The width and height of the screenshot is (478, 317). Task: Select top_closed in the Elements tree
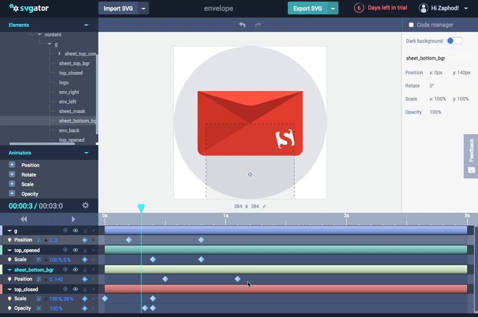[x=71, y=73]
